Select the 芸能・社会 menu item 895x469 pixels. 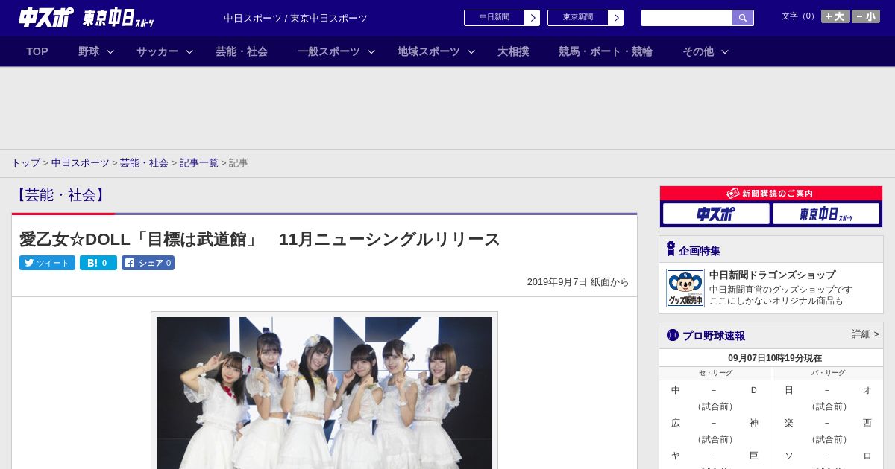coord(242,51)
